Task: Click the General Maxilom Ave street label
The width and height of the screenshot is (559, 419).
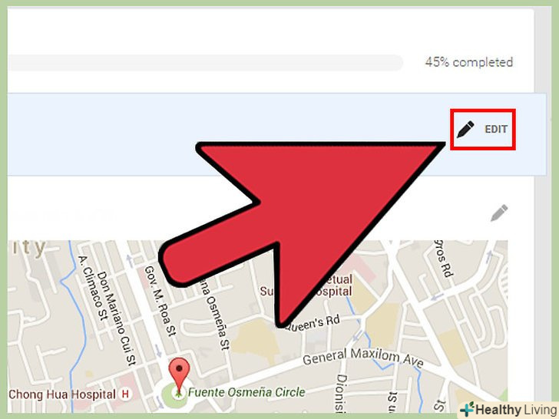Action: [x=363, y=357]
